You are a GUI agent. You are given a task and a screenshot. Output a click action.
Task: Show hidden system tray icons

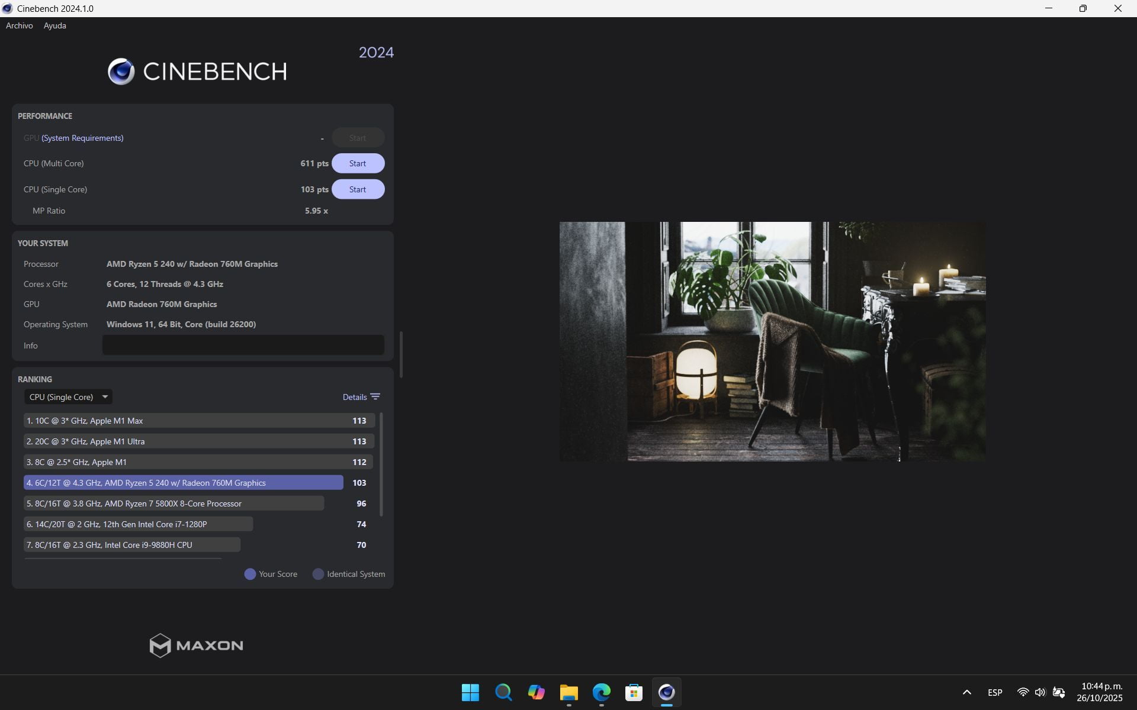pyautogui.click(x=967, y=692)
